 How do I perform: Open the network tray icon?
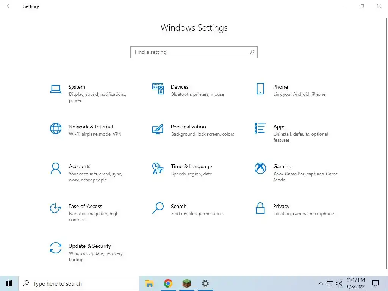click(x=330, y=283)
